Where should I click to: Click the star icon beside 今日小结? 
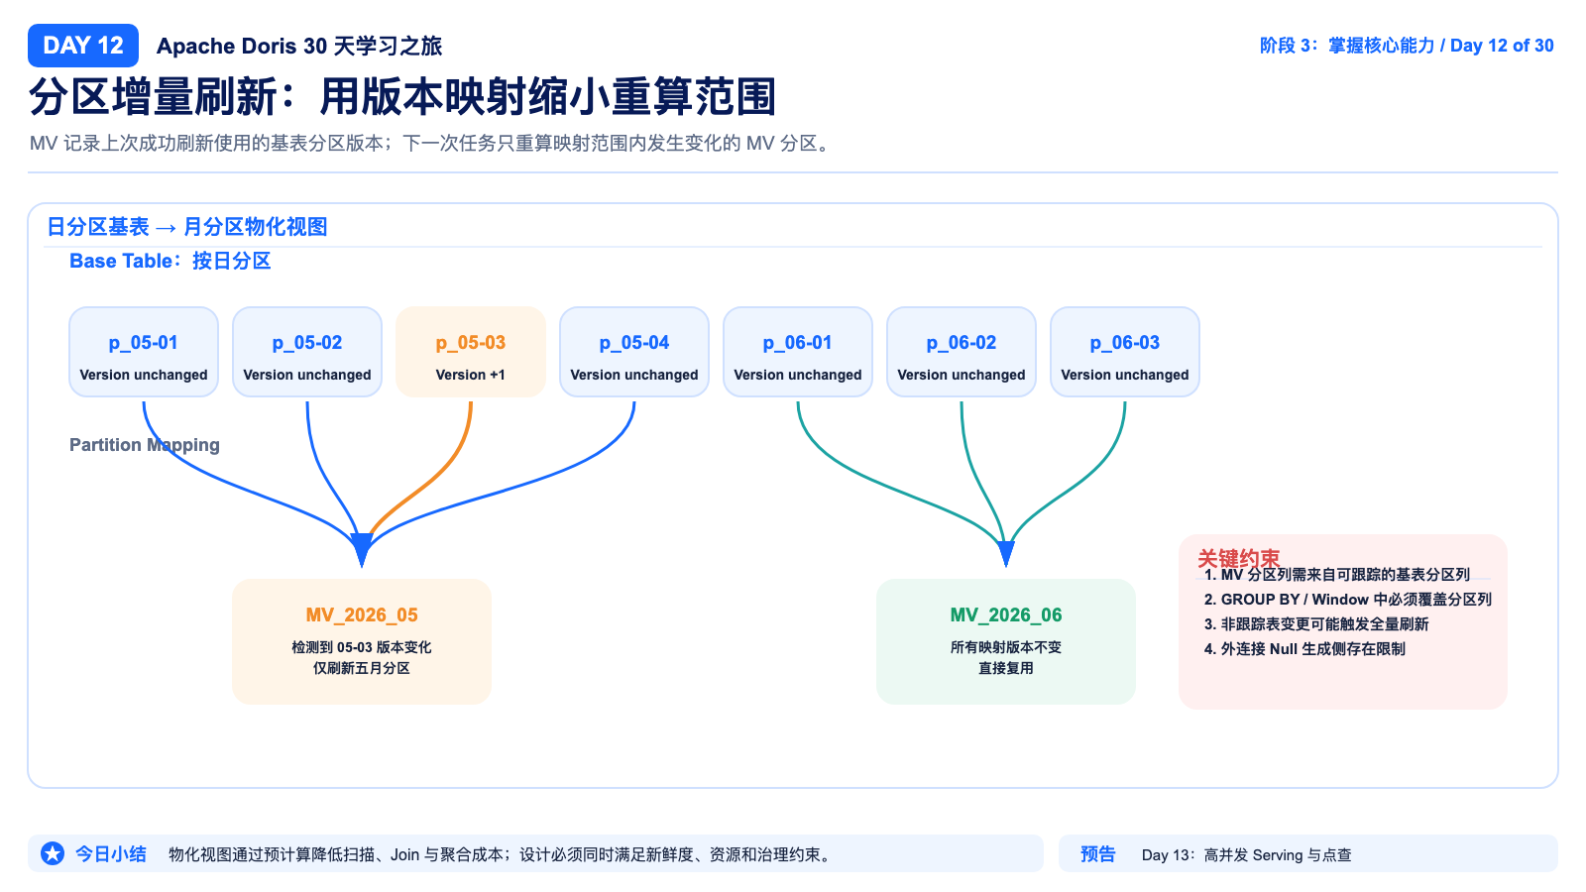[53, 853]
